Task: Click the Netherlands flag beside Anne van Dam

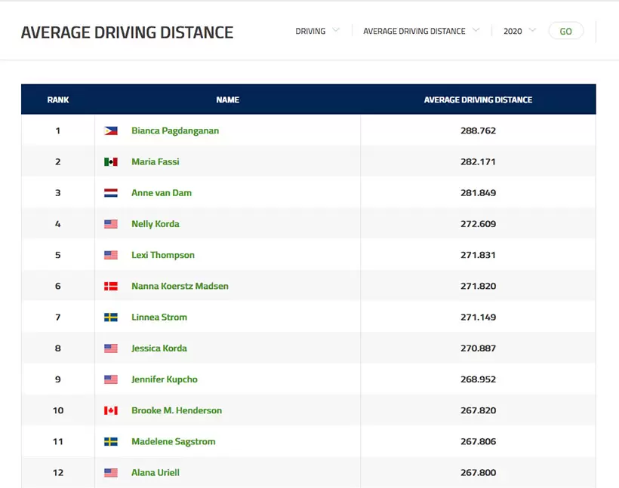Action: [x=111, y=193]
